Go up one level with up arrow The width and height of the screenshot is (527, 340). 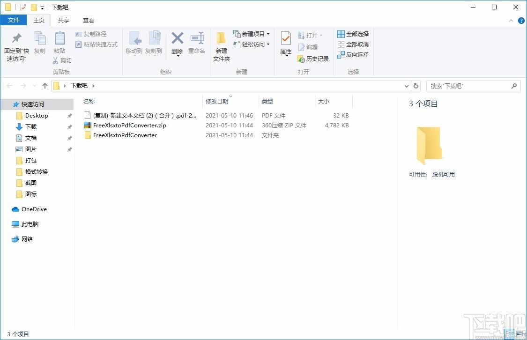pyautogui.click(x=45, y=86)
